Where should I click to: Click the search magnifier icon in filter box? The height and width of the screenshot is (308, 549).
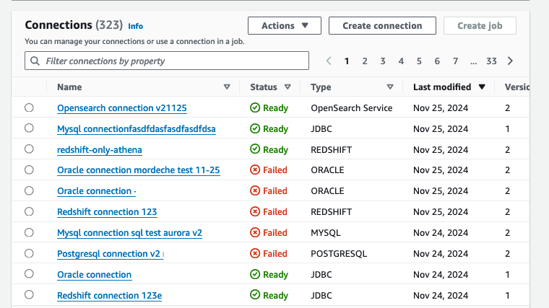35,61
